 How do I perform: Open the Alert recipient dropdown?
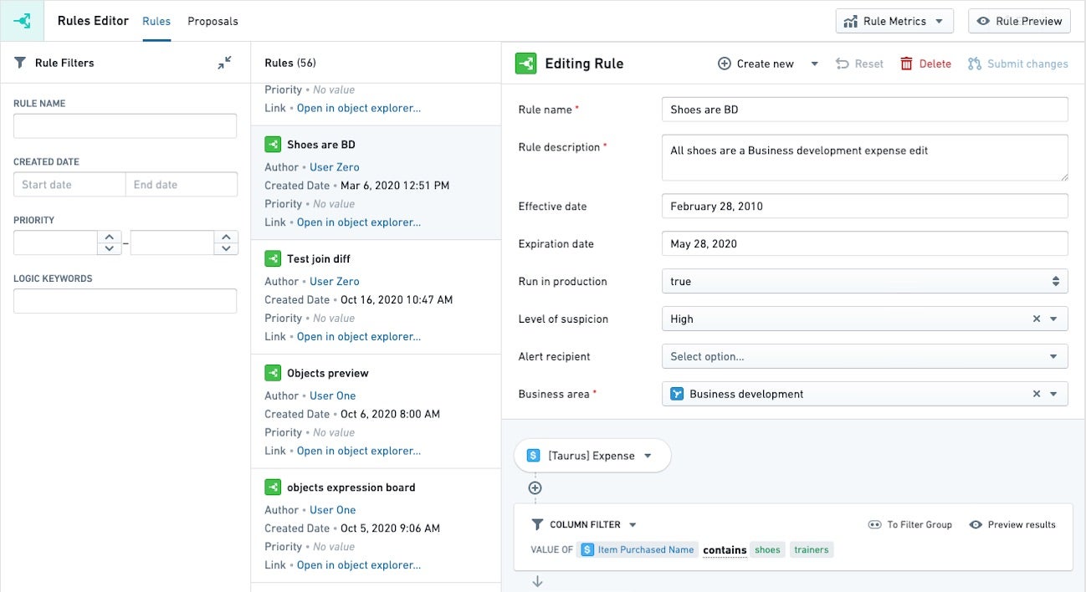865,356
